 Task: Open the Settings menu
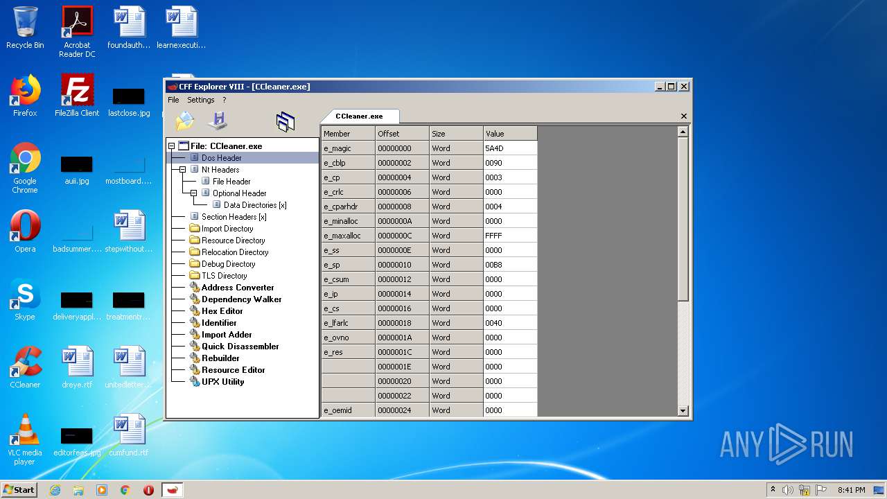pyautogui.click(x=201, y=100)
